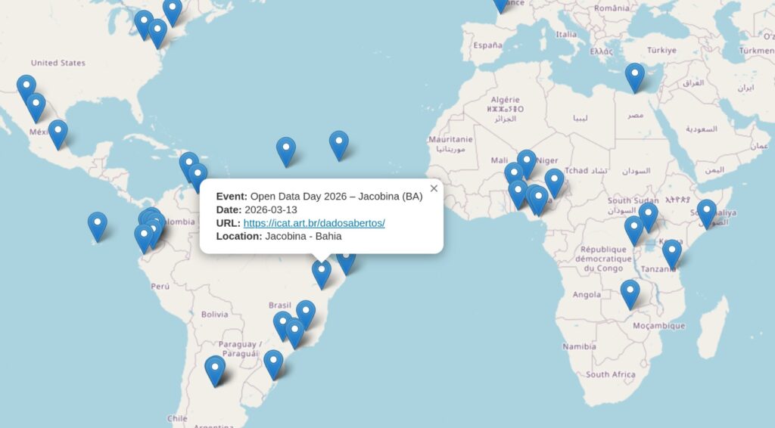Open the icat.art.br/dadosabertos link
Viewport: 775px width, 428px height.
[314, 223]
